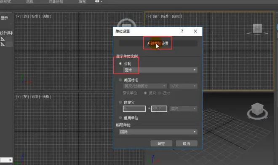Select the 通用单位 radio option

(120, 118)
